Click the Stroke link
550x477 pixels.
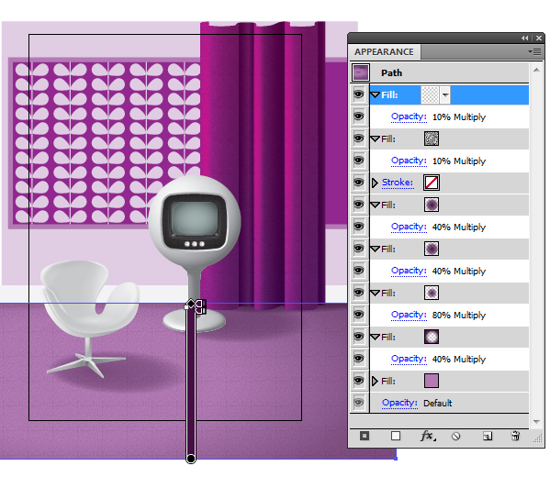click(398, 183)
